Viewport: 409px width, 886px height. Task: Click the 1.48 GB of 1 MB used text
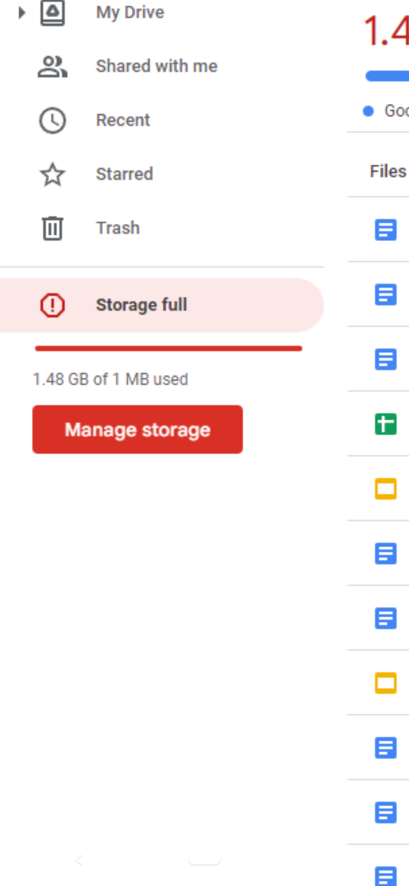110,379
